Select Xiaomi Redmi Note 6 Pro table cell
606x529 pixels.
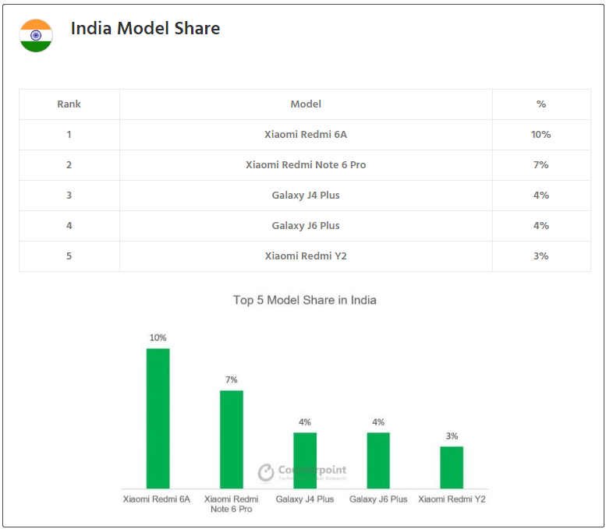pyautogui.click(x=306, y=164)
